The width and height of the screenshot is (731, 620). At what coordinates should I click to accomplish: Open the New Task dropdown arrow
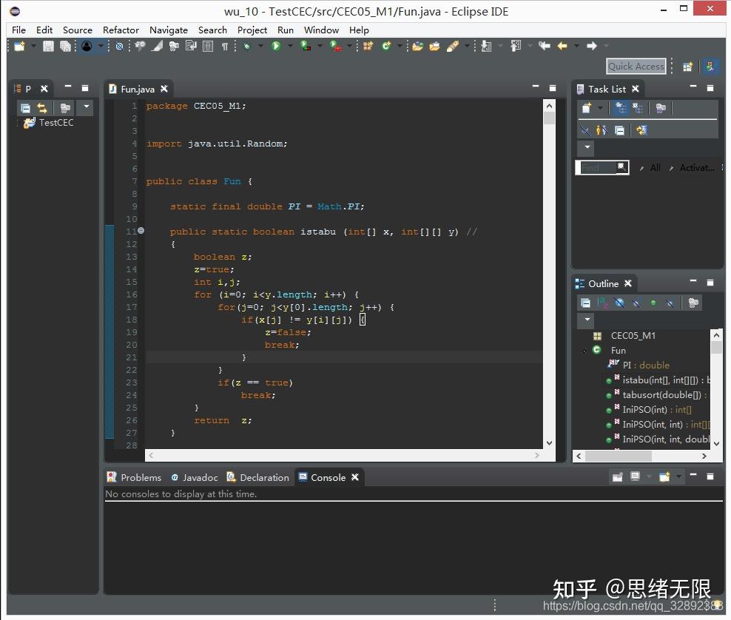tap(601, 108)
